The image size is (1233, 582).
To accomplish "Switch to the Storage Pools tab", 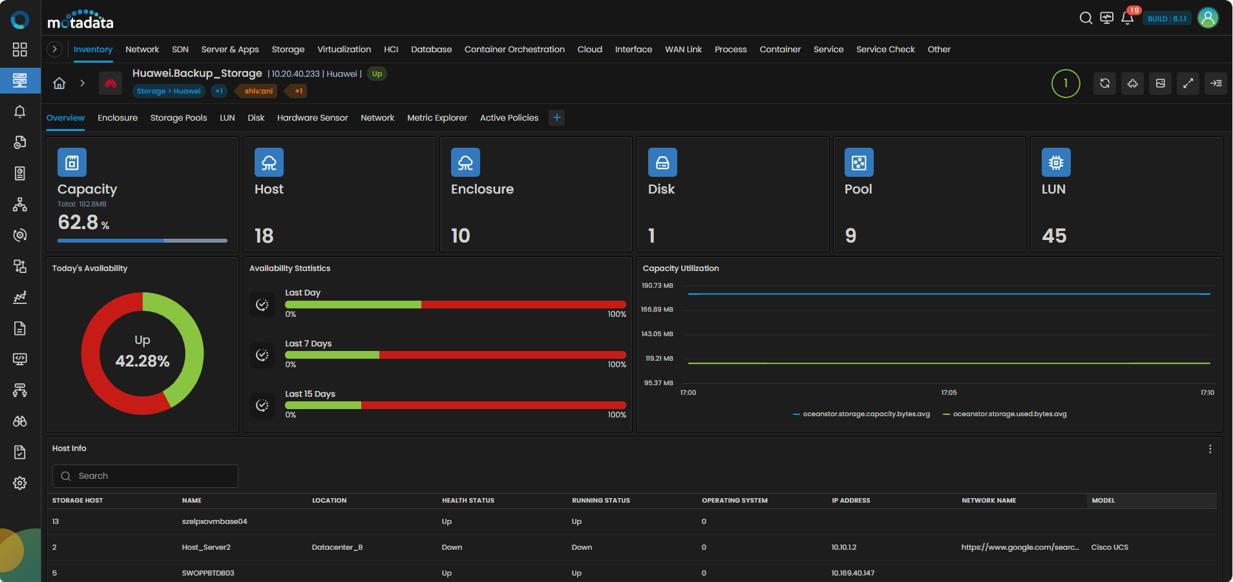I will [178, 118].
